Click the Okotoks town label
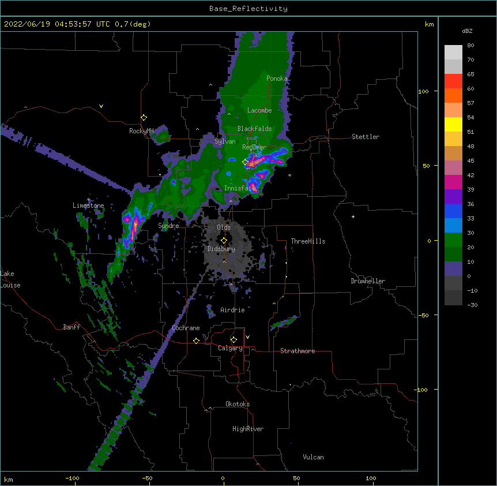497x486 pixels. (238, 404)
